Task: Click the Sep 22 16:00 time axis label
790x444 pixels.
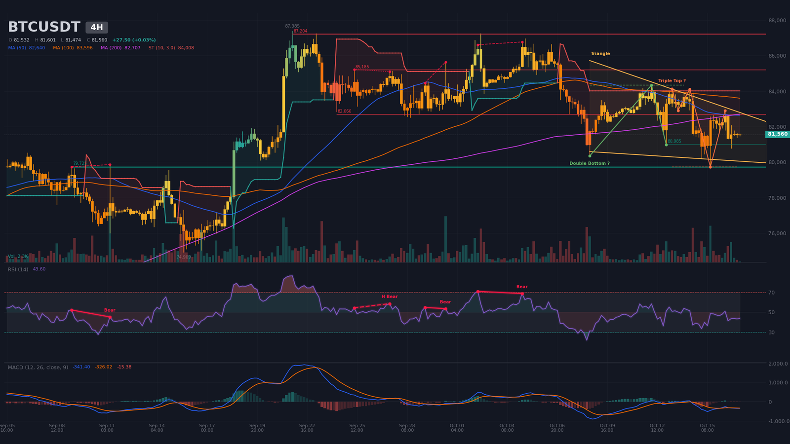Action: (307, 428)
